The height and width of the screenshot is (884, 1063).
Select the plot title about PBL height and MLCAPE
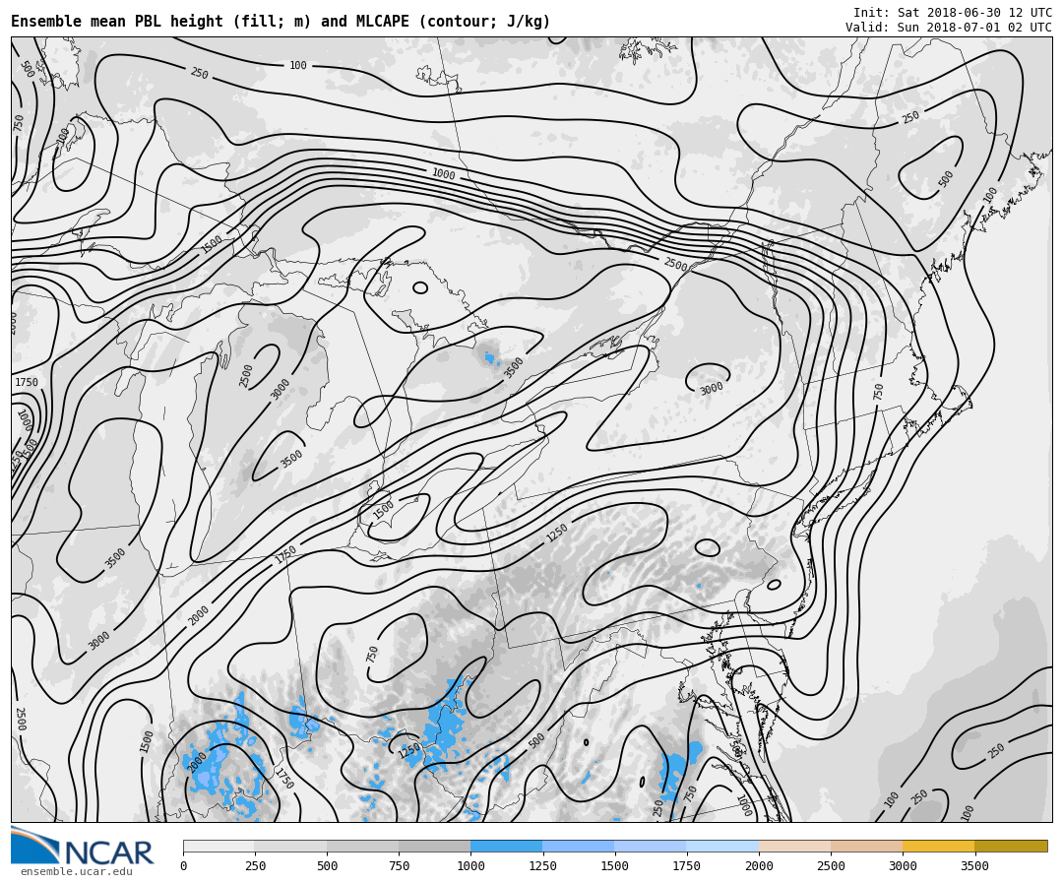281,21
